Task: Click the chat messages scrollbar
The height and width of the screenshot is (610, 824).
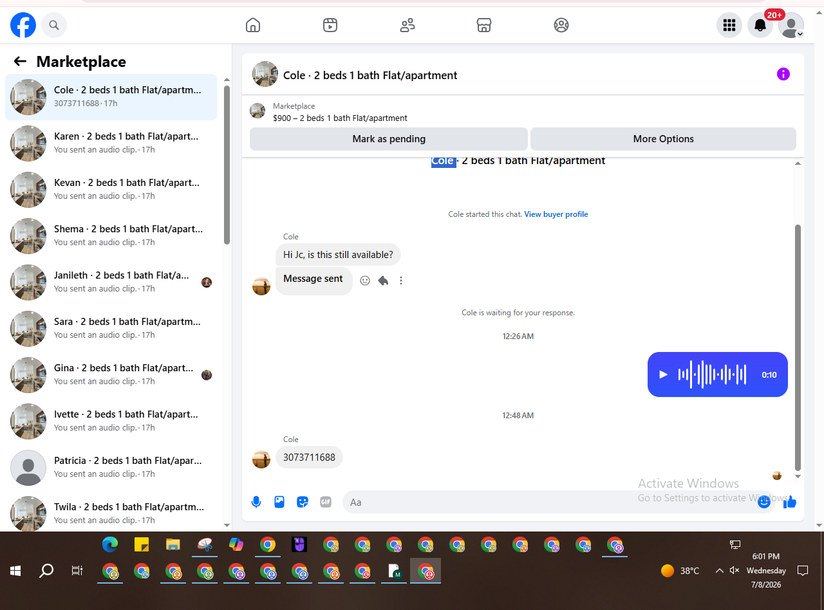Action: [798, 347]
